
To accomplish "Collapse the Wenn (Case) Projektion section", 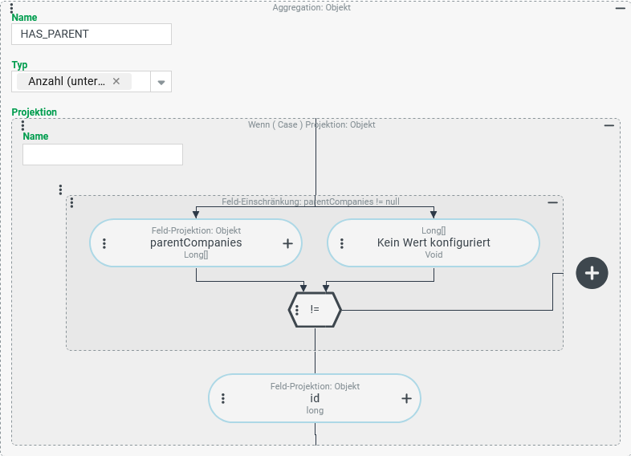I will coord(609,124).
